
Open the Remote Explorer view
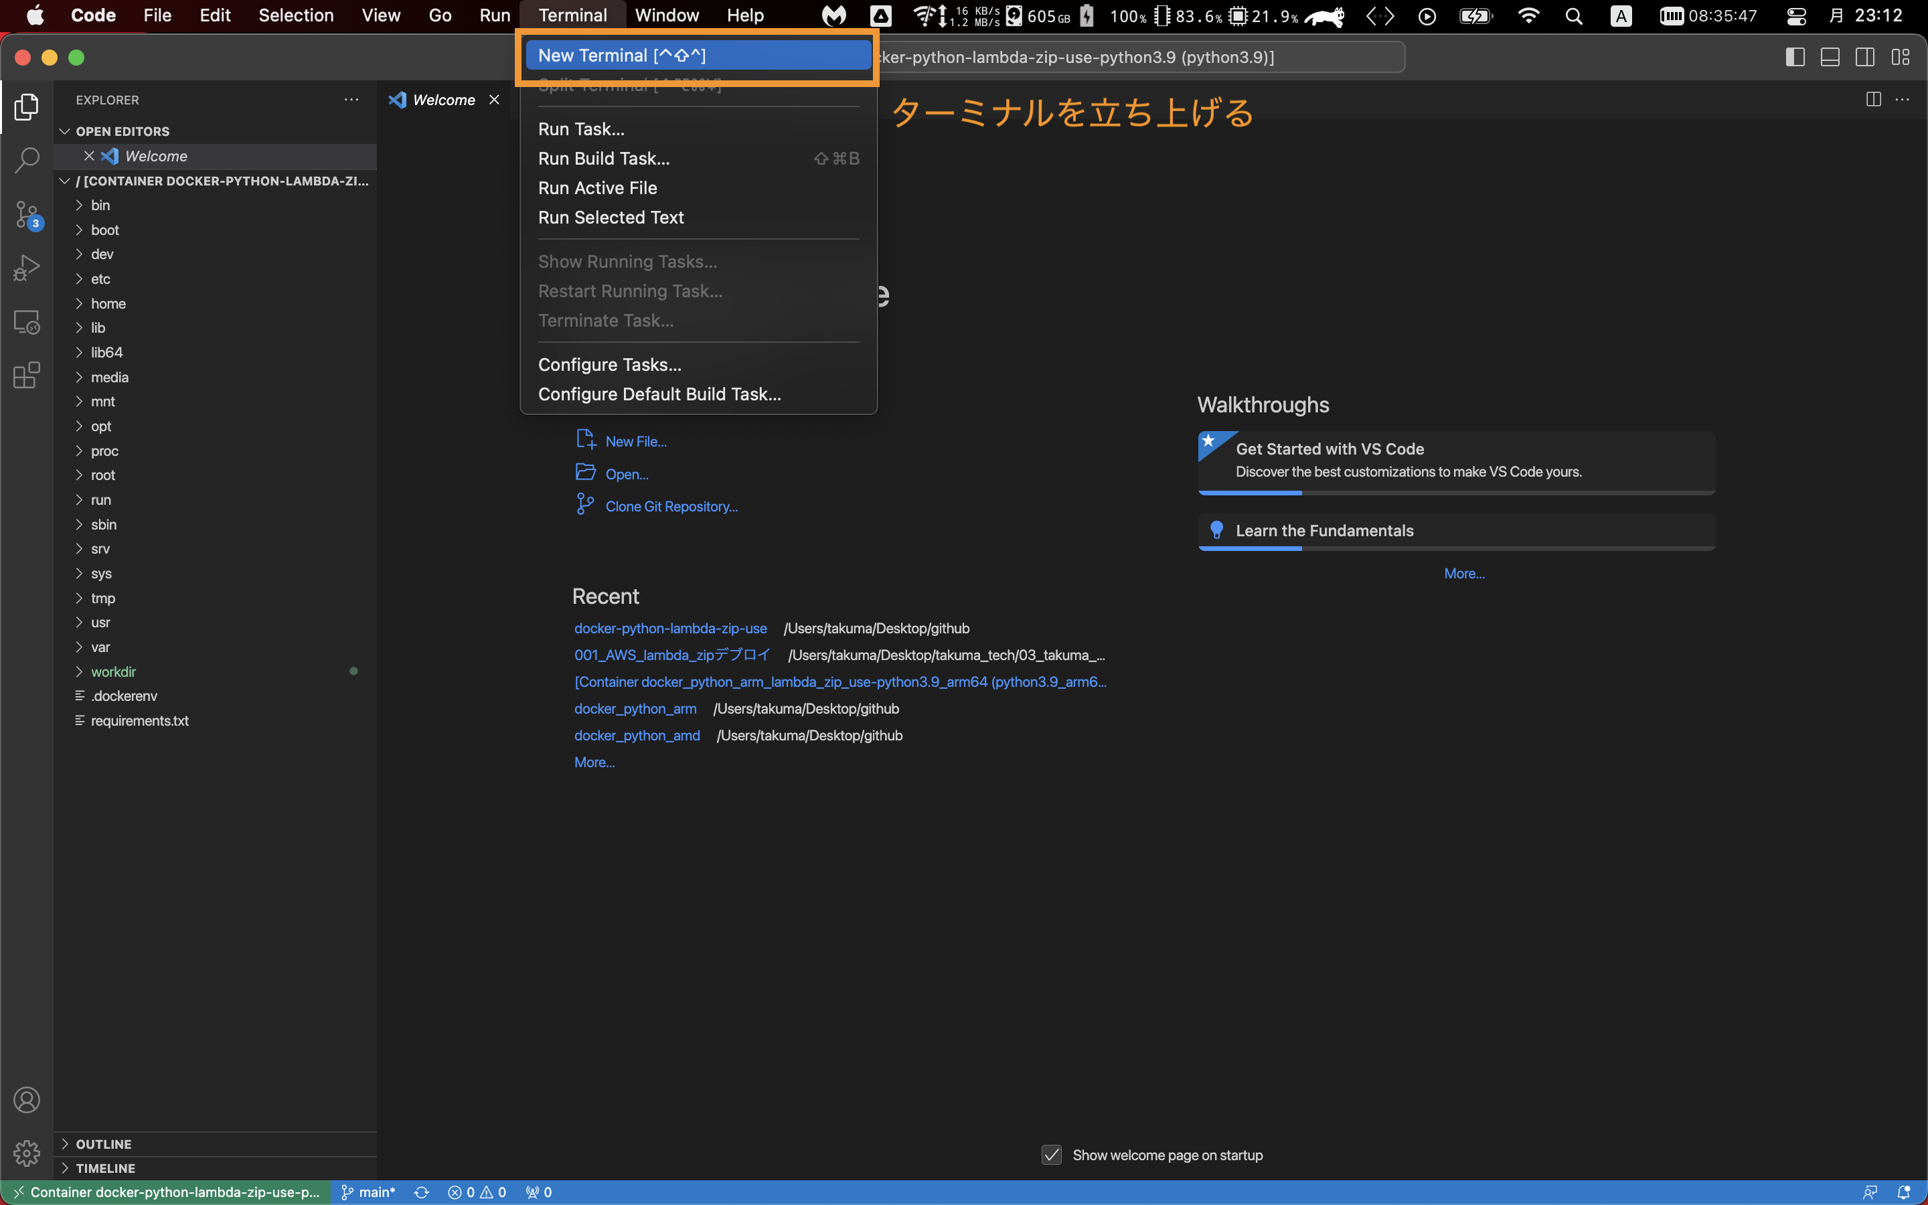coord(26,322)
